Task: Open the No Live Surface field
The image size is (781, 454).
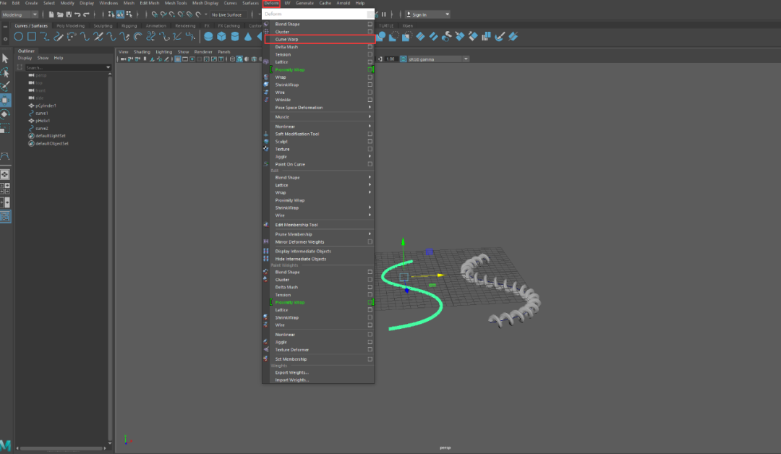Action: (x=229, y=14)
